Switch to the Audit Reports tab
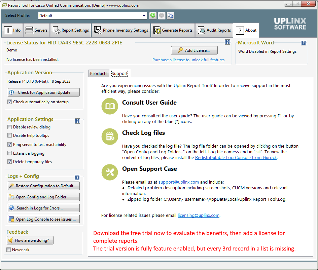Image resolution: width=318 pixels, height=270 pixels. point(214,30)
